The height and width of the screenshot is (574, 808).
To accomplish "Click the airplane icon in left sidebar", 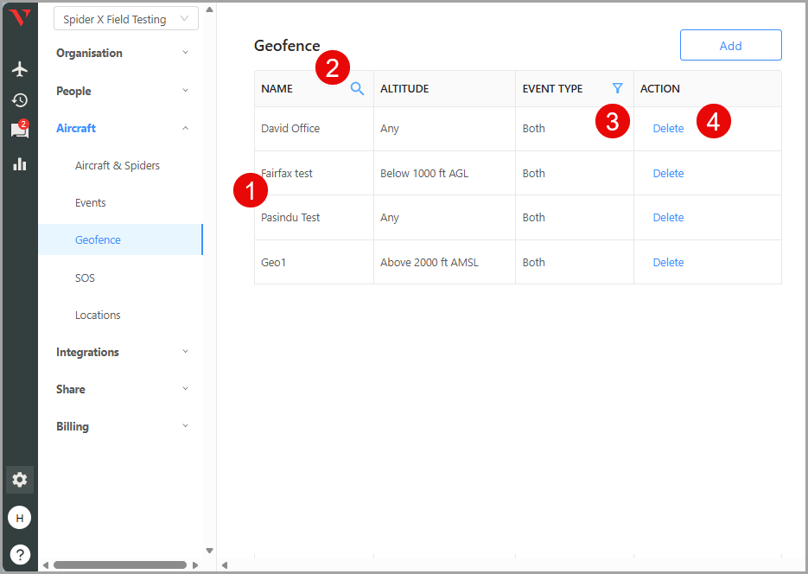I will (19, 69).
